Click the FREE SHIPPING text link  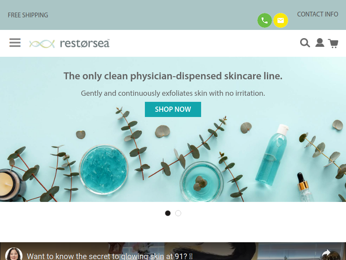[28, 15]
